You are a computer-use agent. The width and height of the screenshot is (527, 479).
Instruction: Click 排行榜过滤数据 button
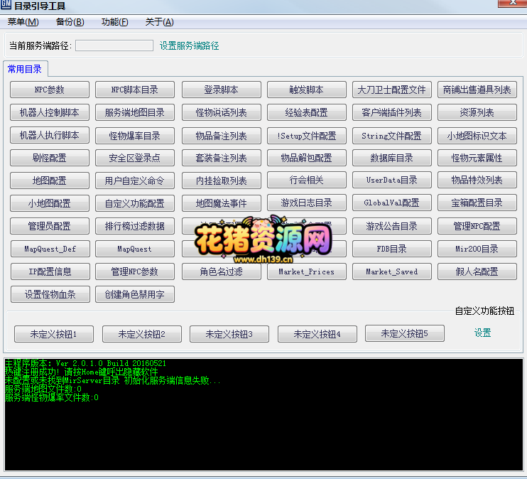click(135, 226)
